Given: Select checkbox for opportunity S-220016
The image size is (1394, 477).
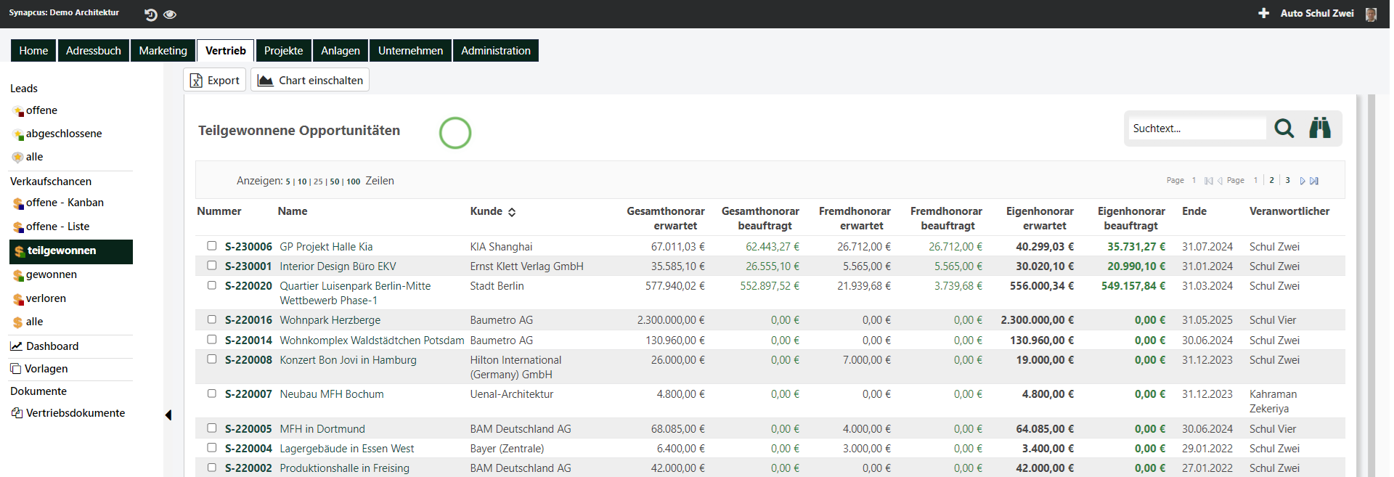Looking at the screenshot, I should point(212,319).
